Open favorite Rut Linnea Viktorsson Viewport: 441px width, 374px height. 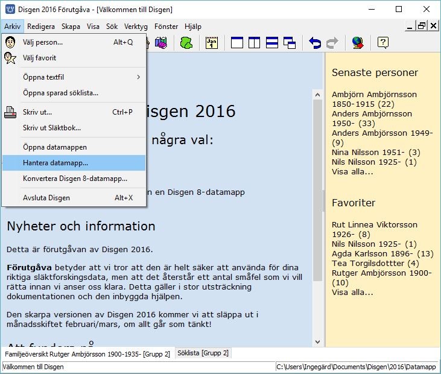[375, 229]
